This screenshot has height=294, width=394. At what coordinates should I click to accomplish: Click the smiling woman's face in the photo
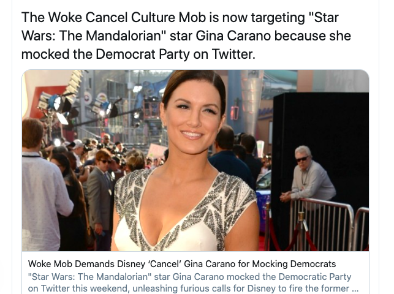[194, 116]
